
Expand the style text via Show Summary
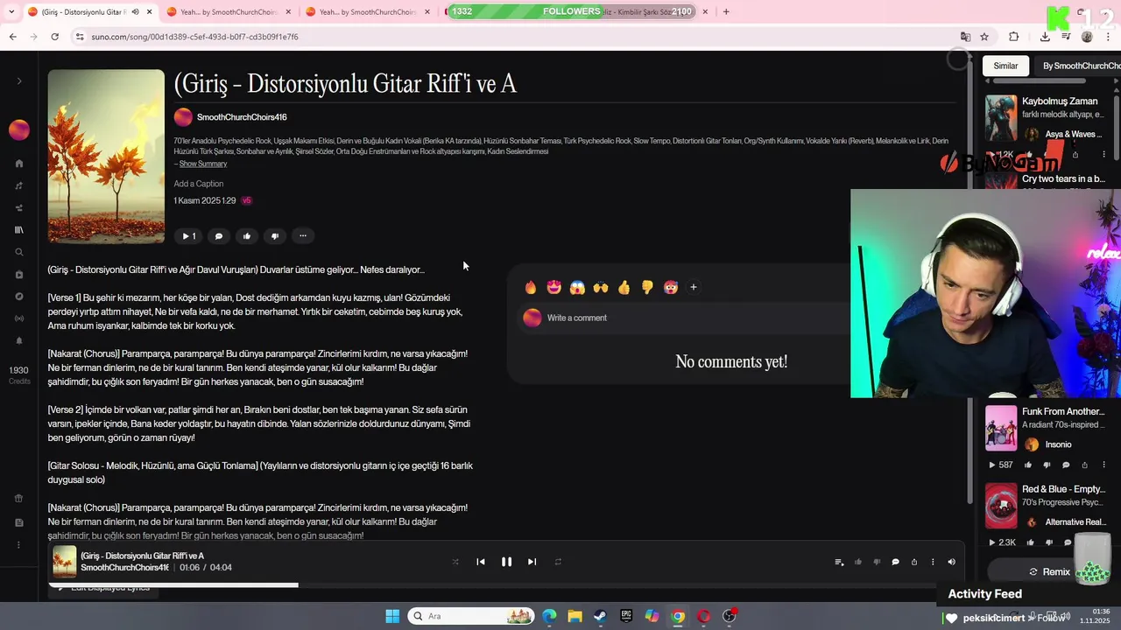(203, 164)
